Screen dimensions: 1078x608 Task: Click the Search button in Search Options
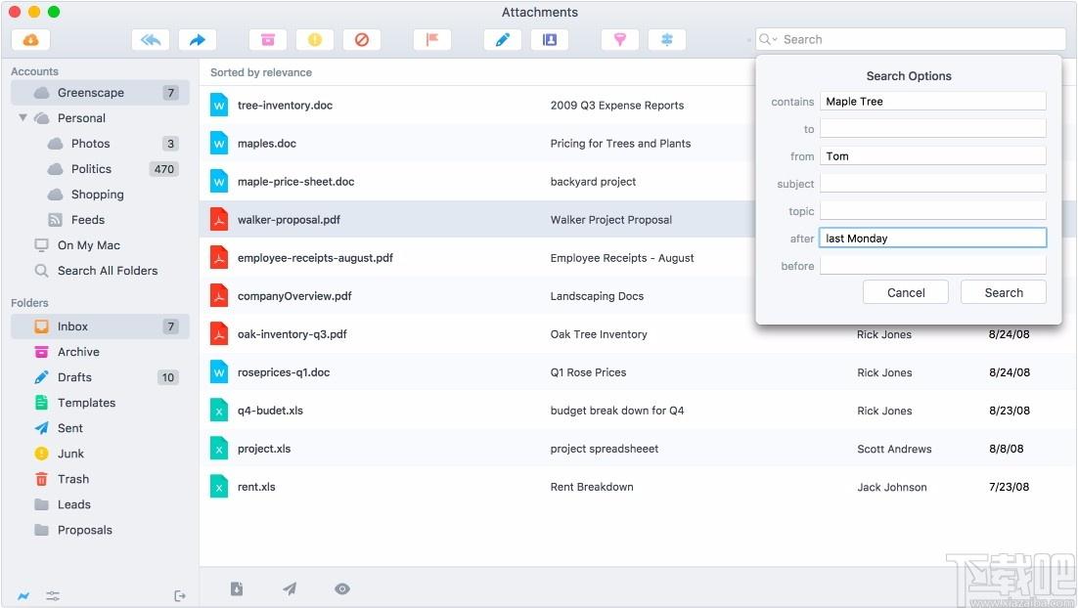[x=1004, y=292]
